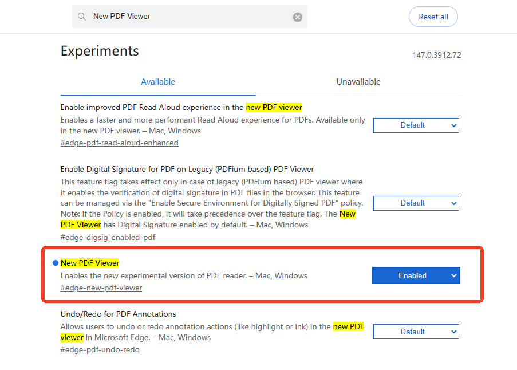Open the #edge-pdf-read-aloud-enhanced link
This screenshot has width=517, height=370.
[119, 143]
